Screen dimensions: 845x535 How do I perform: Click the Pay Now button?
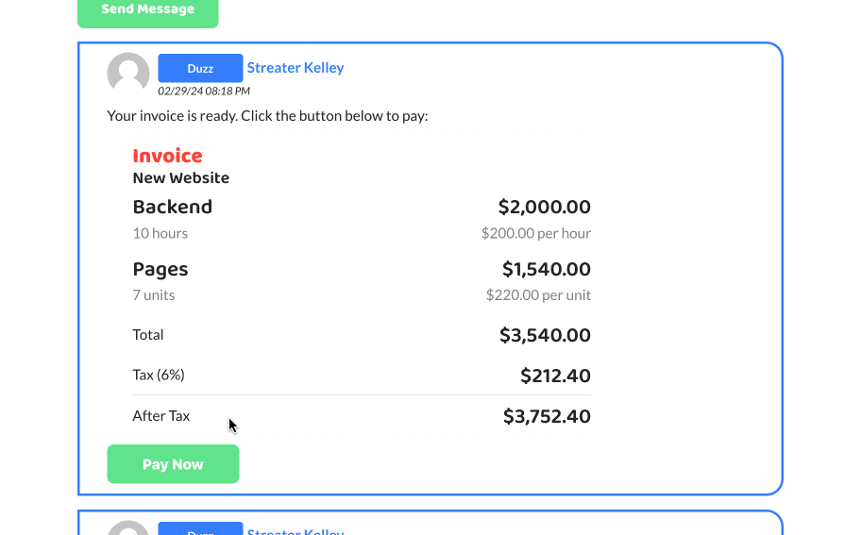click(173, 464)
